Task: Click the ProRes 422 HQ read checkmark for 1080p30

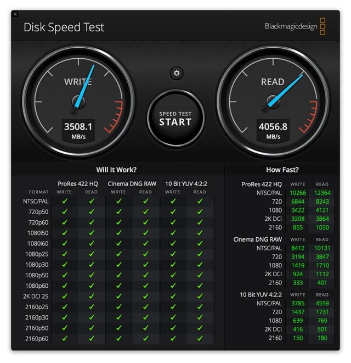Action: [92, 265]
